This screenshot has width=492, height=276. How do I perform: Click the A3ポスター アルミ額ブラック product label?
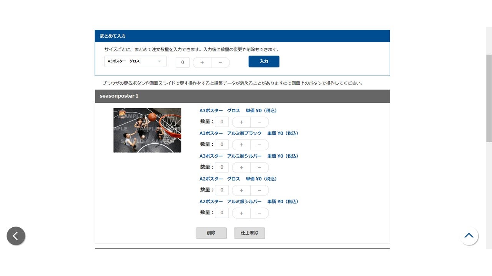[249, 133]
